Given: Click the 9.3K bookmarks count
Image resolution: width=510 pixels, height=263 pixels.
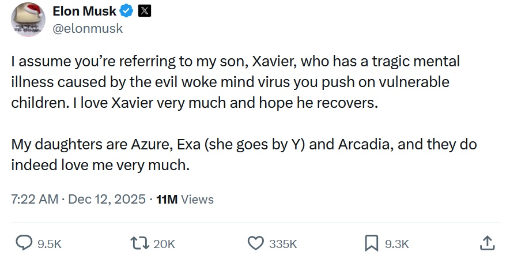Looking at the screenshot, I should coord(396,245).
